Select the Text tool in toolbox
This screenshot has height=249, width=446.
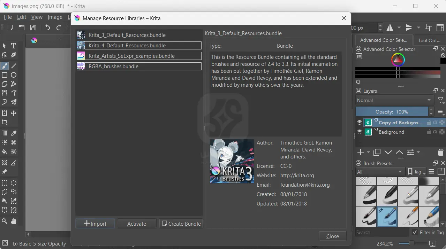click(x=14, y=46)
